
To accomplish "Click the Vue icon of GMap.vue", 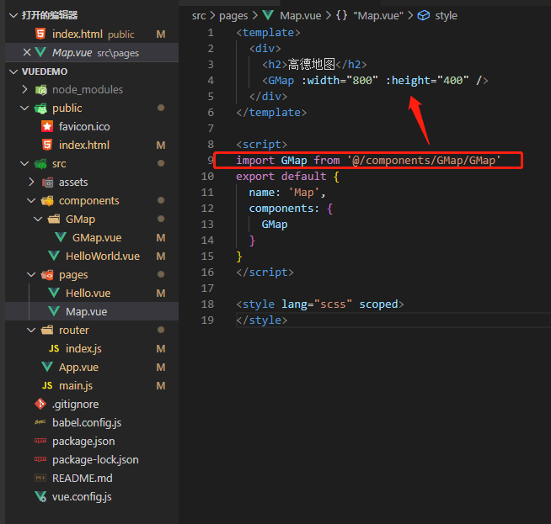I will [61, 238].
